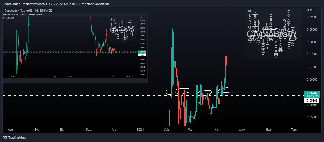
Task: Open the embedded Dogecoin inset chart thumbnail
Action: click(75, 48)
